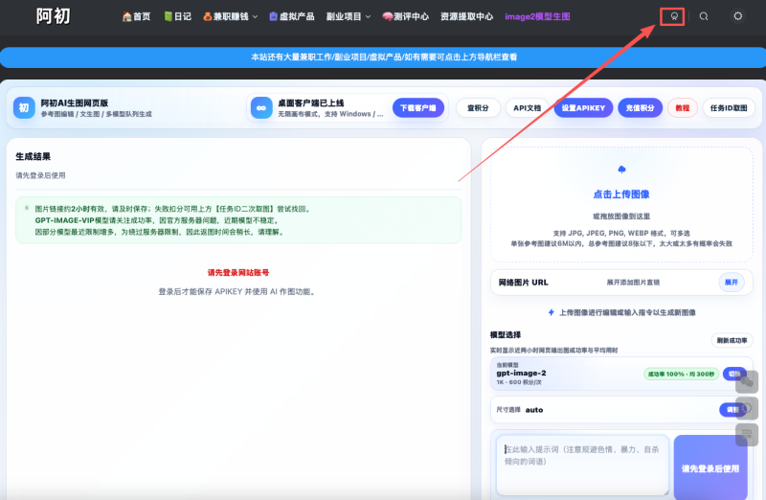Click the 阿初 site logo

point(53,16)
